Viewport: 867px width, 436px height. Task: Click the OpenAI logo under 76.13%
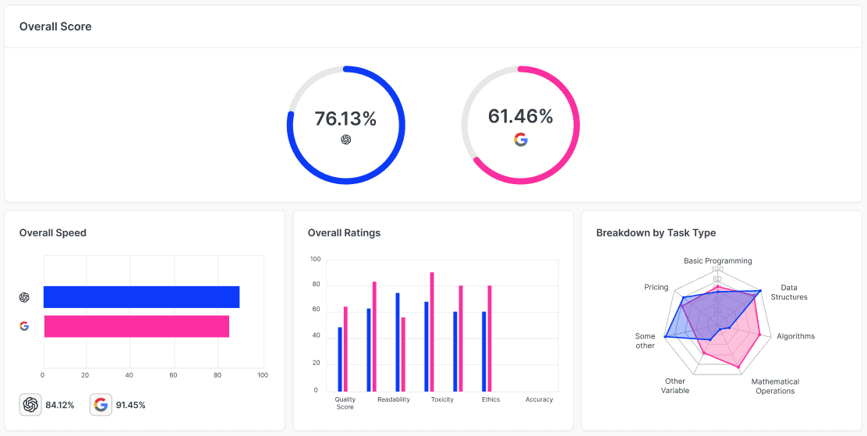pos(346,140)
